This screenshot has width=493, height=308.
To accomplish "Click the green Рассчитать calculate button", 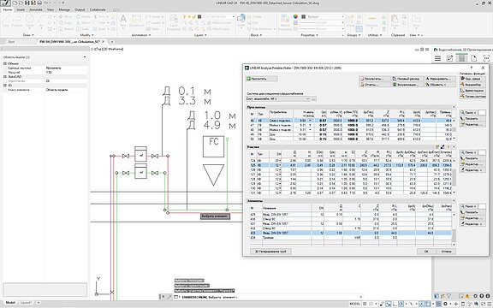I will (262, 79).
